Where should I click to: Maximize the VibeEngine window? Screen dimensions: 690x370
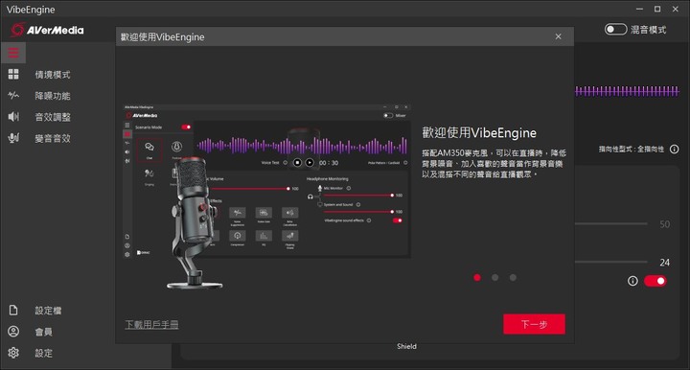[x=657, y=9]
